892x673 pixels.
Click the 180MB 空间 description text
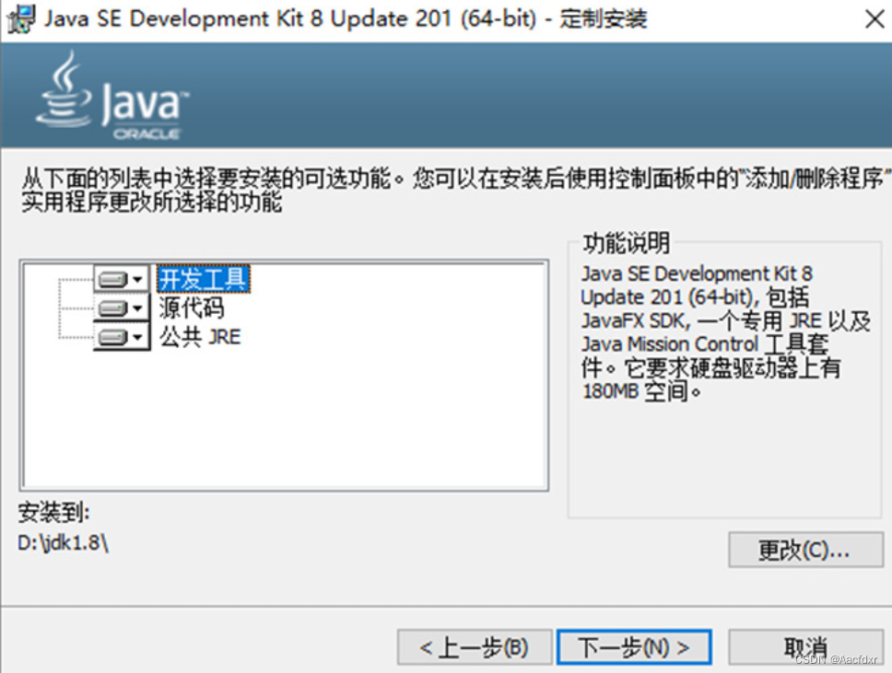click(641, 391)
